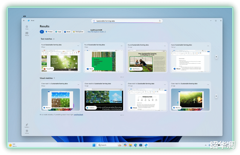Open the green Word document text match
Viewport: 240px width, 155px height.
click(x=104, y=61)
